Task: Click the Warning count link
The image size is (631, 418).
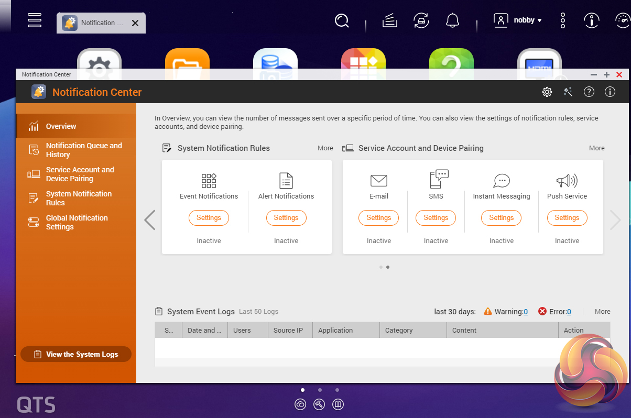Action: coord(526,312)
